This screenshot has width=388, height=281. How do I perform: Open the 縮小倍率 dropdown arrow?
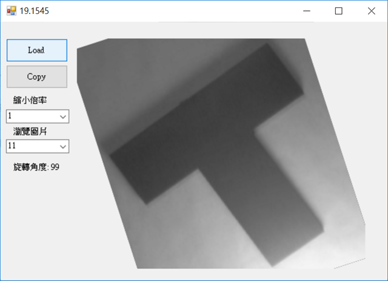coord(63,117)
